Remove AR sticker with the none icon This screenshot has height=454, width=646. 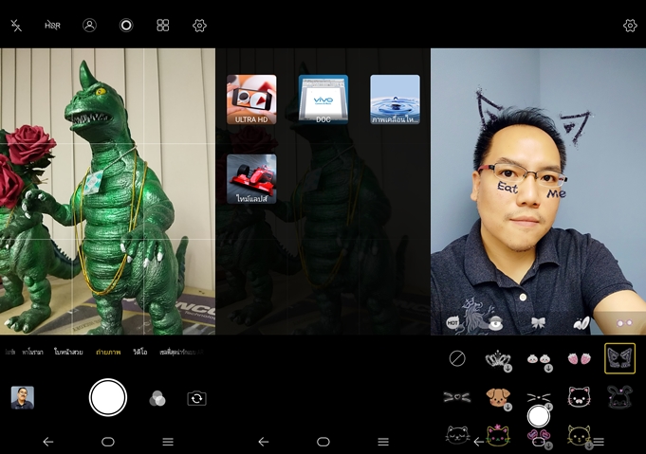(456, 358)
